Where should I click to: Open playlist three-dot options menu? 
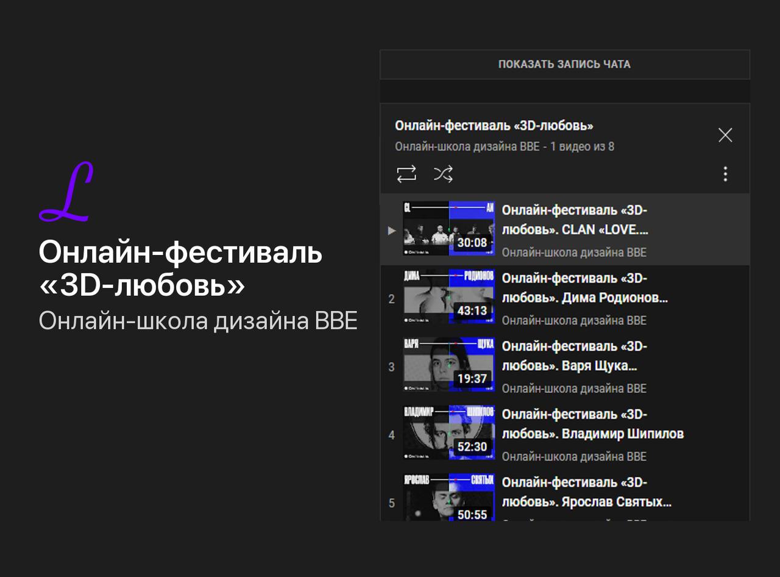pos(725,174)
